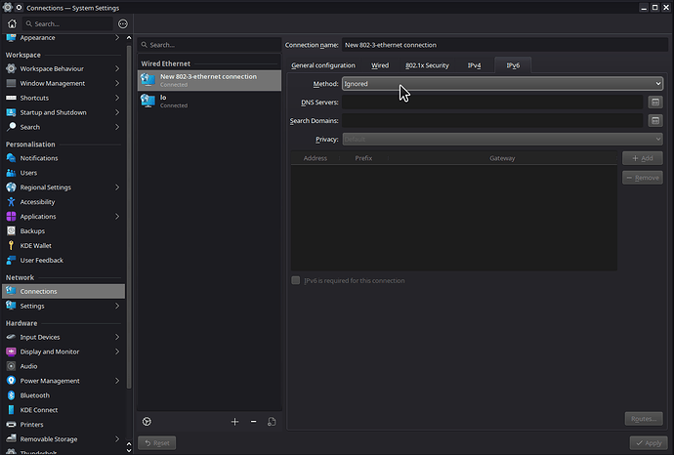Viewport: 674px width, 455px height.
Task: Edit DNS Servers list button
Action: pos(655,103)
